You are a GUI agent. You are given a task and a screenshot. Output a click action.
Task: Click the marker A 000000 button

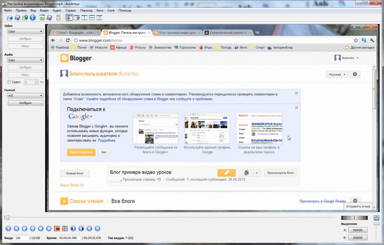coord(358,230)
